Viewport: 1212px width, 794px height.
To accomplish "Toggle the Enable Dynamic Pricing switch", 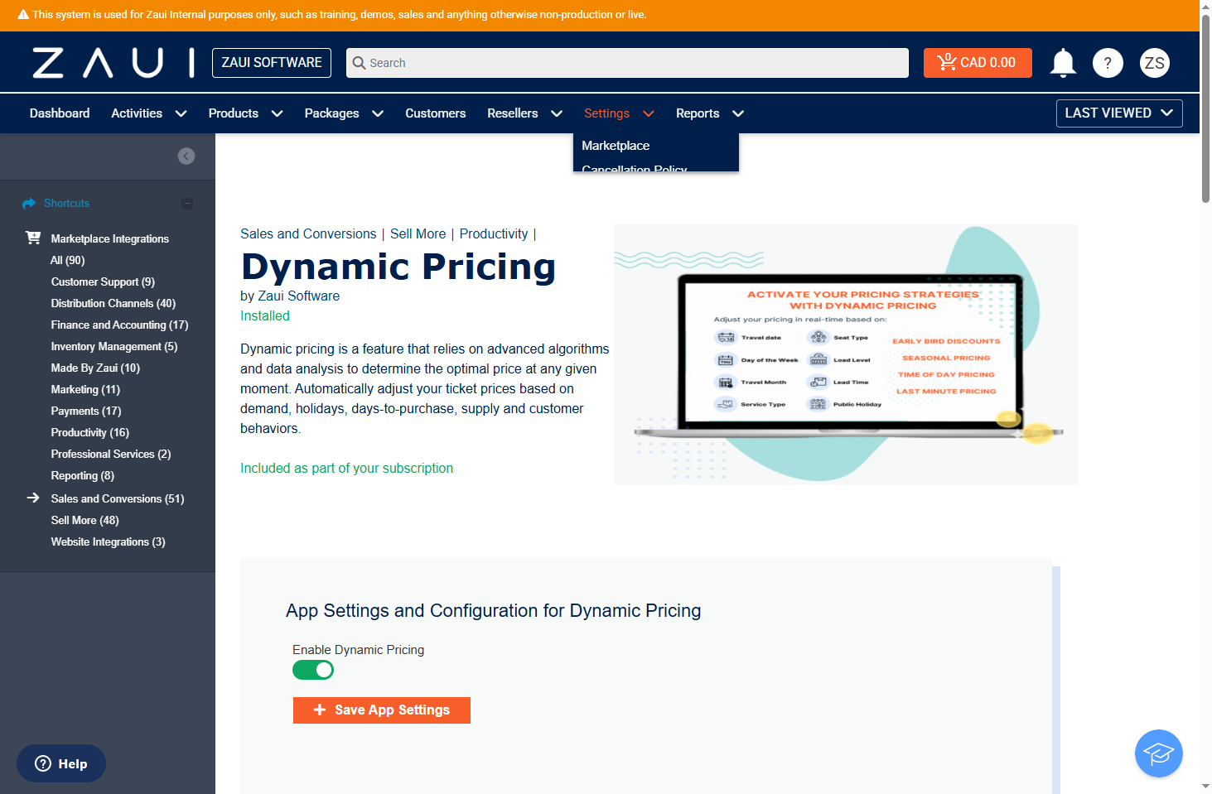I will [x=313, y=670].
